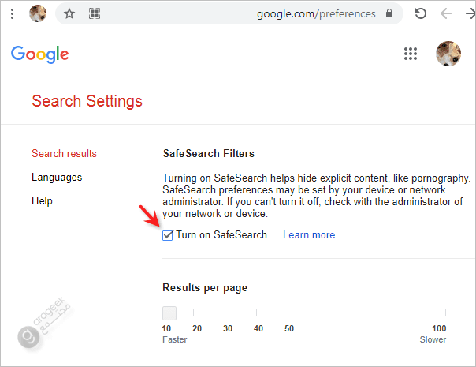Open the Help sidebar item

pos(42,200)
